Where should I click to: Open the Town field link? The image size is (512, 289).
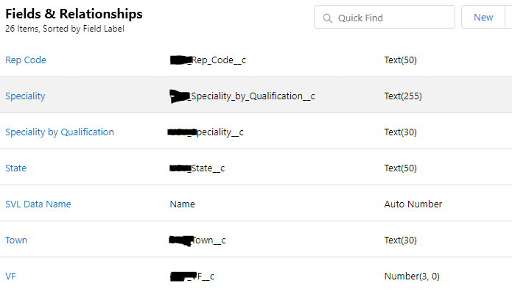16,240
